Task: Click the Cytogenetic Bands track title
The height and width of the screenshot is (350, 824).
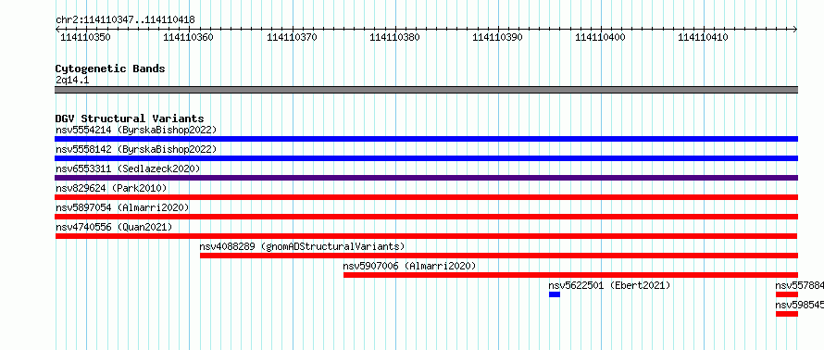Action: [x=110, y=69]
